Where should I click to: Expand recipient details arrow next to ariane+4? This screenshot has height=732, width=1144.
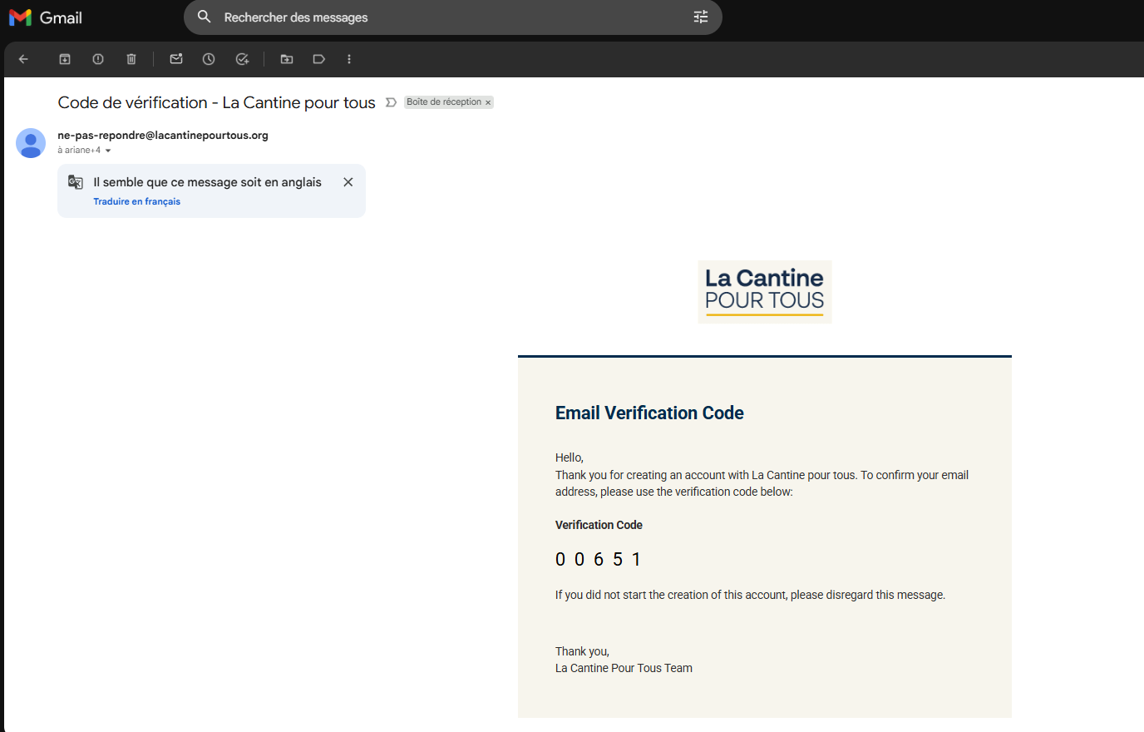[108, 151]
